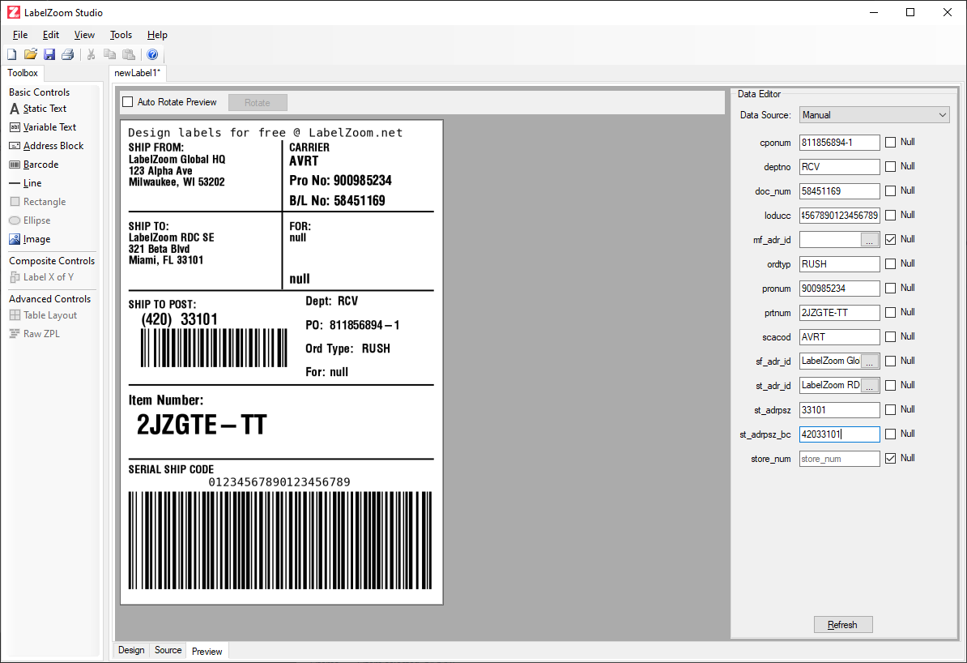Select the Label X of Y control

point(41,277)
